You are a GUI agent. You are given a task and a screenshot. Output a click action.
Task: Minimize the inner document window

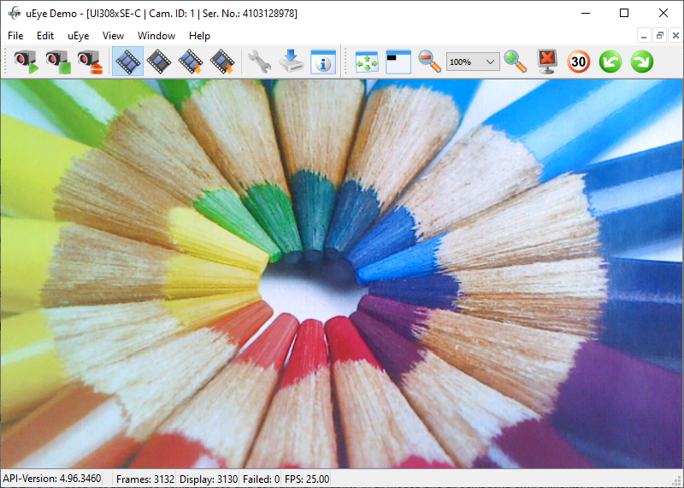644,36
